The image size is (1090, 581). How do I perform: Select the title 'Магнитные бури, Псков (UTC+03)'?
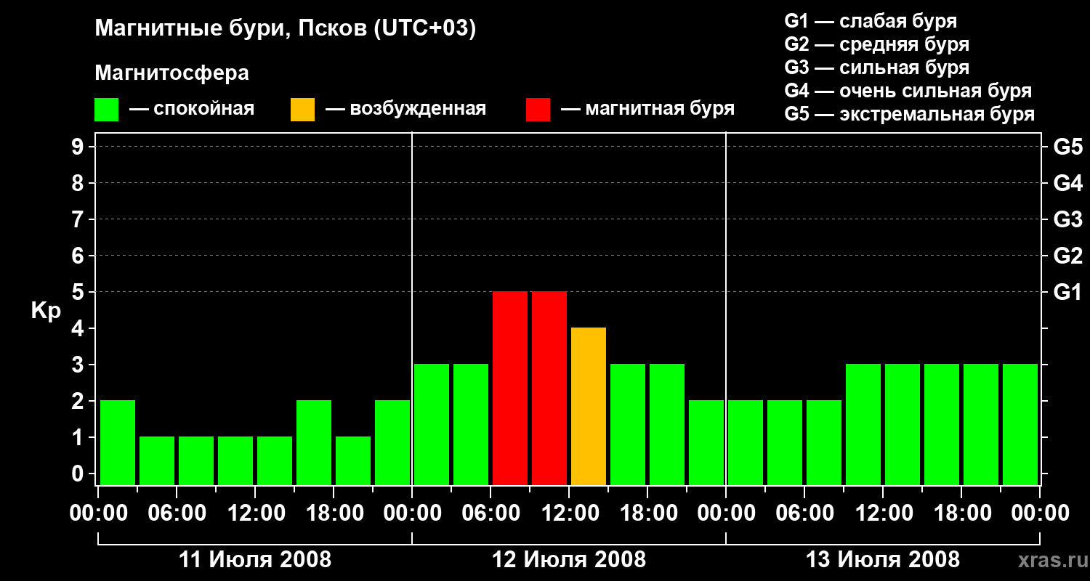coord(286,29)
